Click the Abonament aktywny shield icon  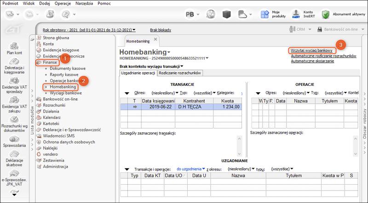pos(326,14)
